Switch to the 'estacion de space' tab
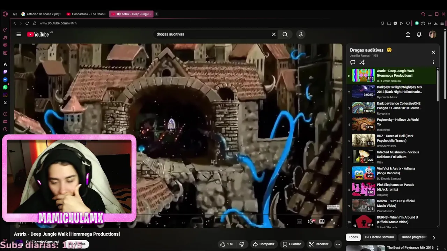447x251 pixels. (x=41, y=14)
